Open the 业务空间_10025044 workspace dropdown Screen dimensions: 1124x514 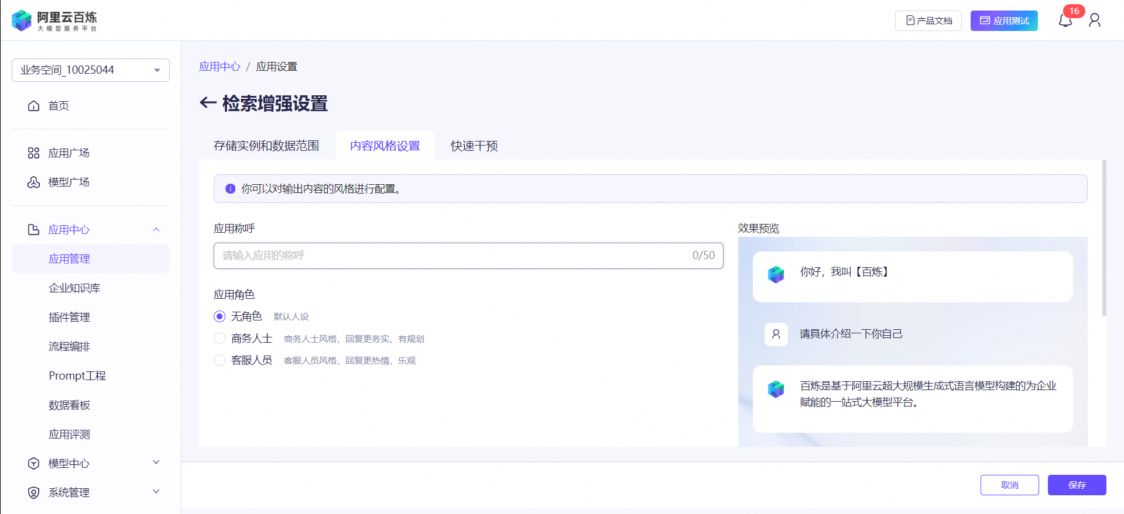click(91, 70)
